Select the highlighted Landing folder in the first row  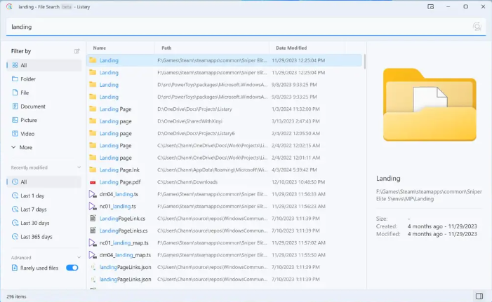point(225,60)
